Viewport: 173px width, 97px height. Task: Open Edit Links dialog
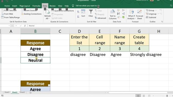(x=57, y=18)
